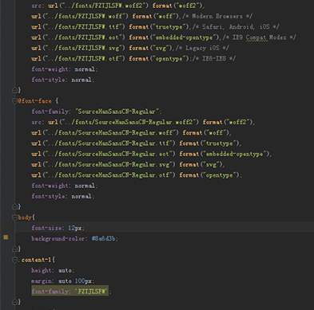Click the FZIJLSFW.otf url
The height and width of the screenshot is (310, 314).
click(78, 58)
